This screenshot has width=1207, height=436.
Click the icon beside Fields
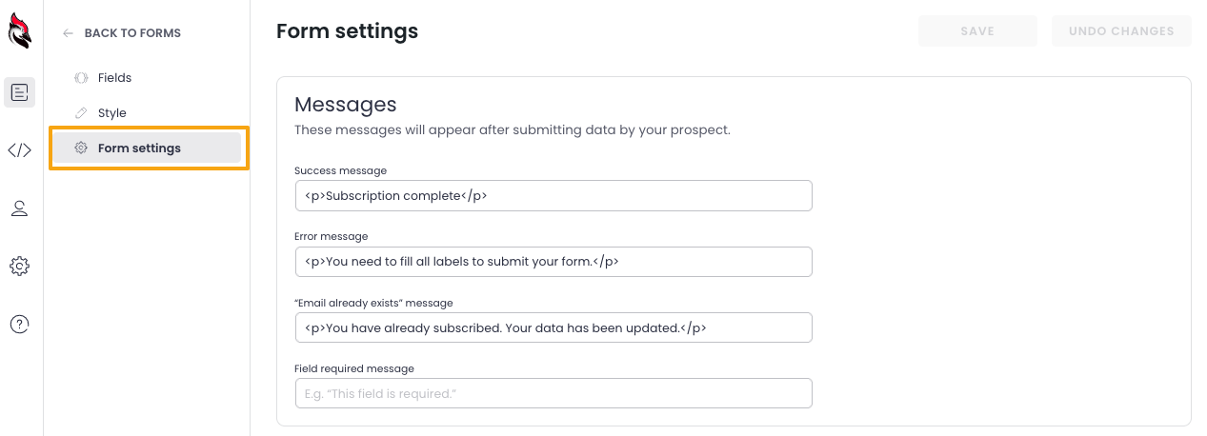pyautogui.click(x=81, y=78)
